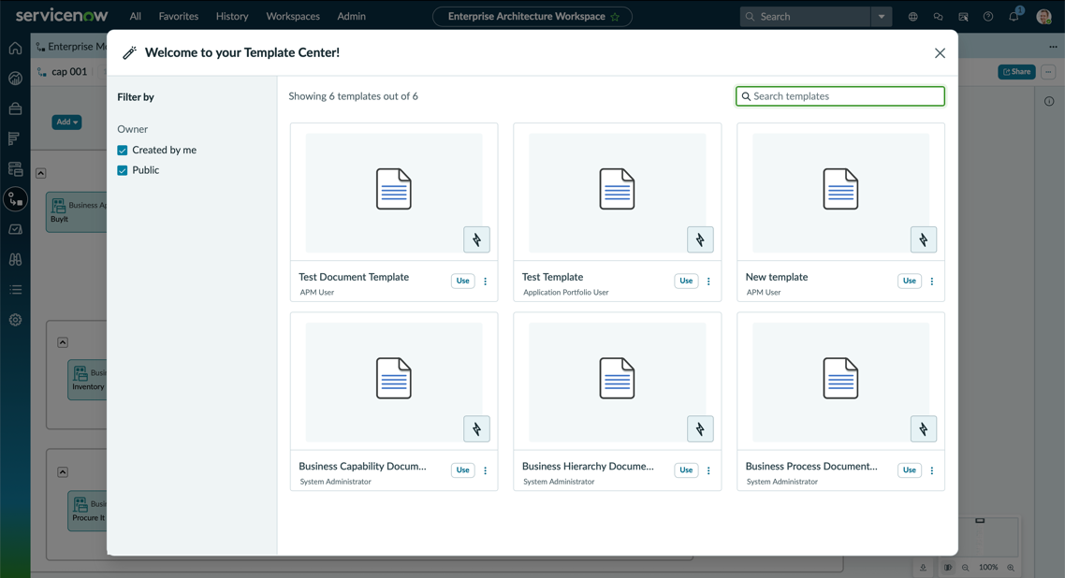Open the Favorites menu

point(179,16)
